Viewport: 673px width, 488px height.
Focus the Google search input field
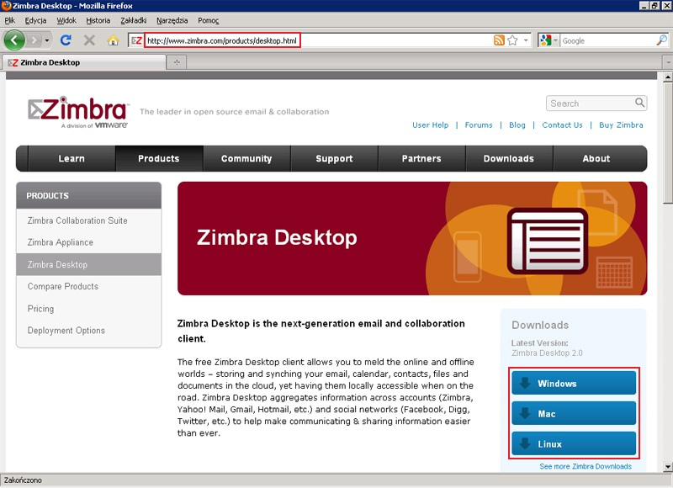[x=607, y=40]
